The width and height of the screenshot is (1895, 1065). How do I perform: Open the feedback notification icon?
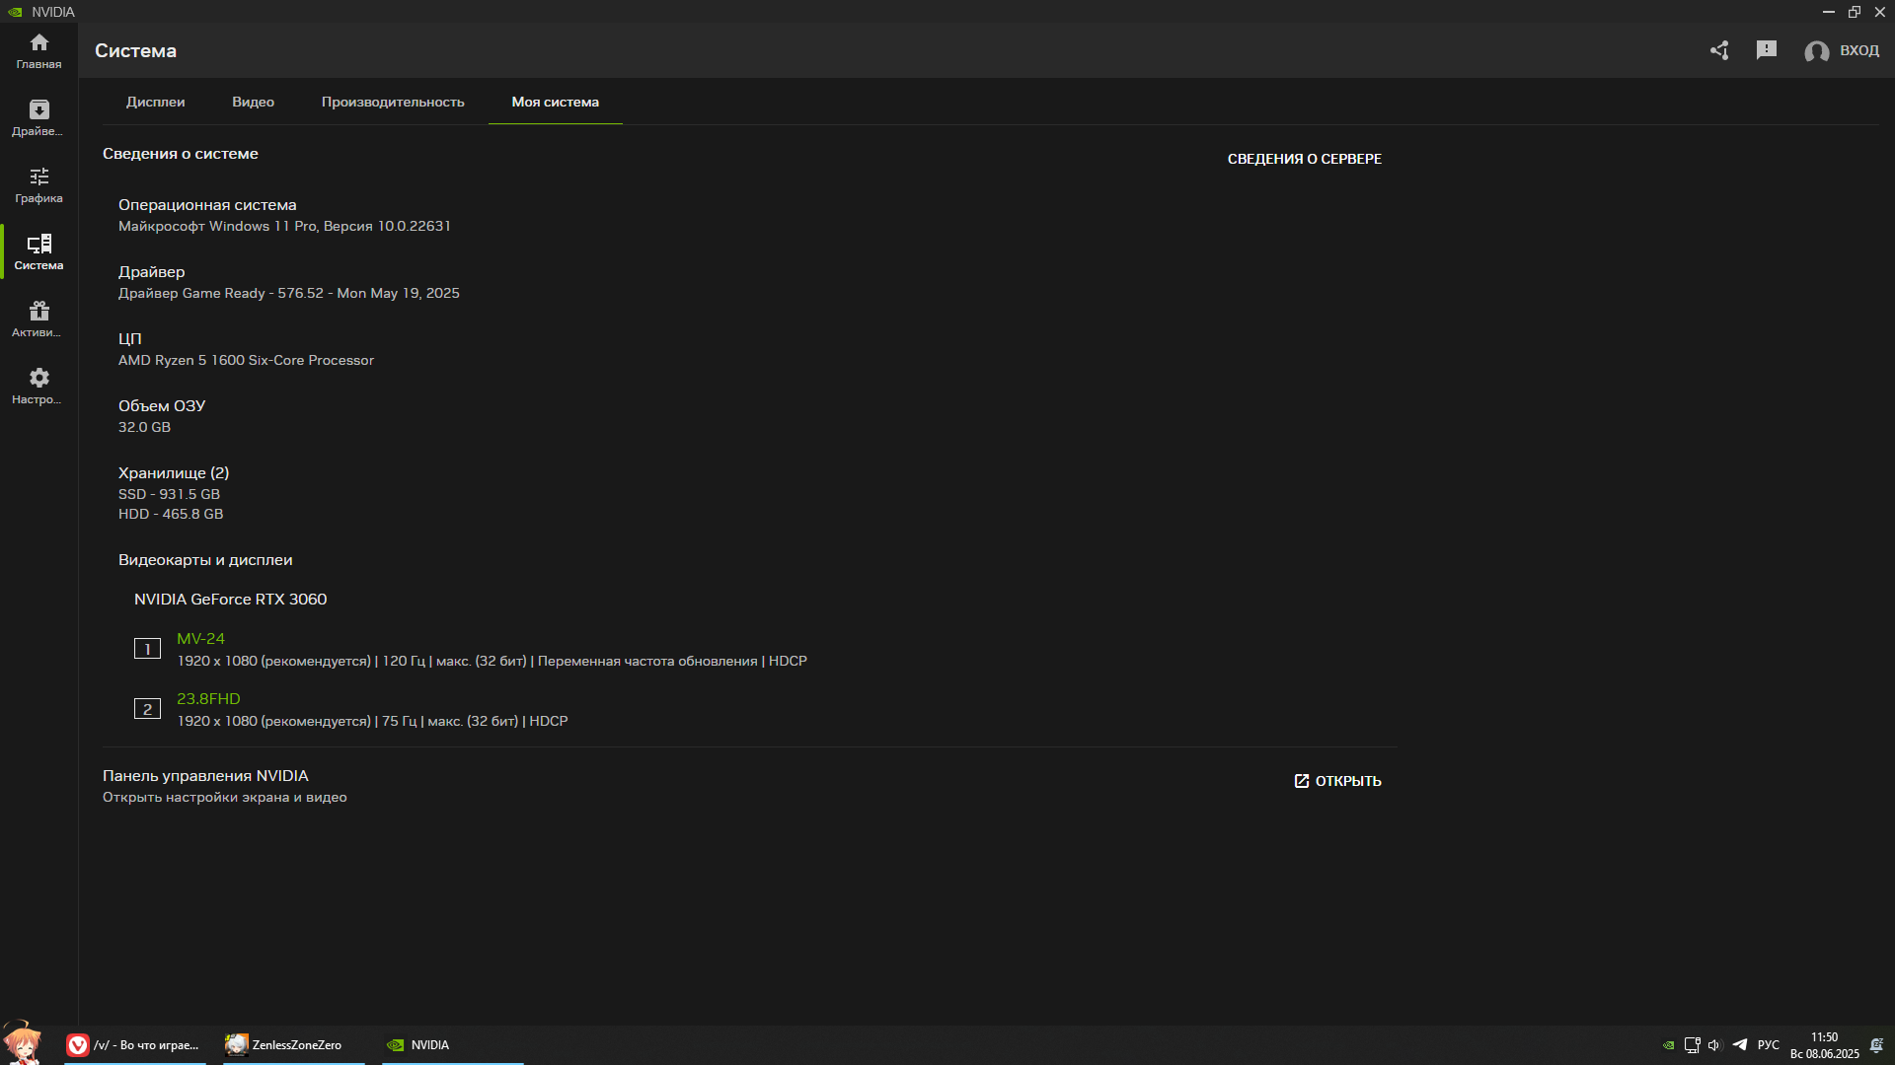(1767, 50)
